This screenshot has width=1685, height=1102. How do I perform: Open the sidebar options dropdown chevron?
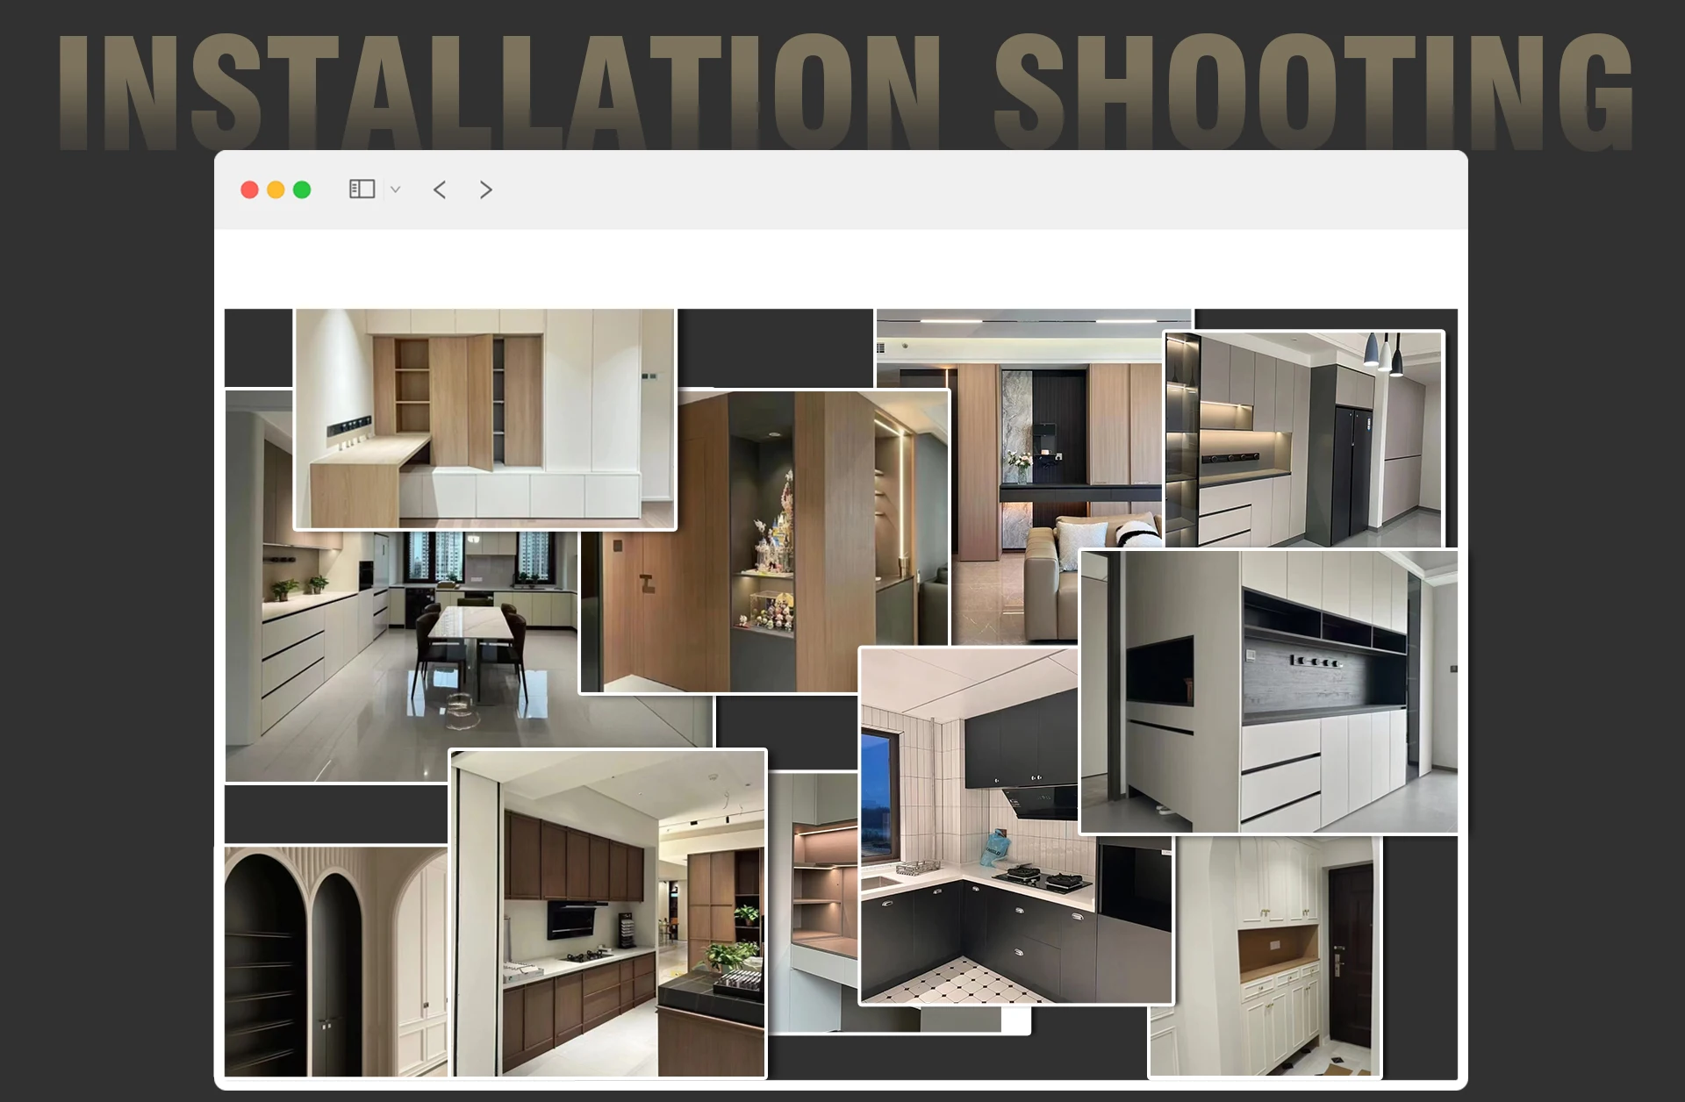coord(396,190)
